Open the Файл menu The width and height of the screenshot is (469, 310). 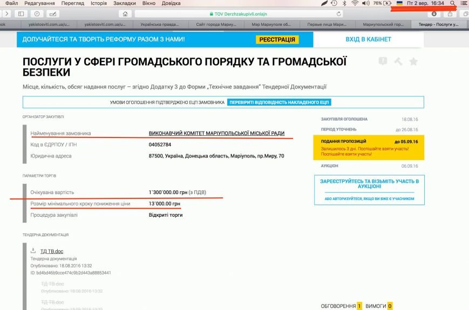[12, 3]
